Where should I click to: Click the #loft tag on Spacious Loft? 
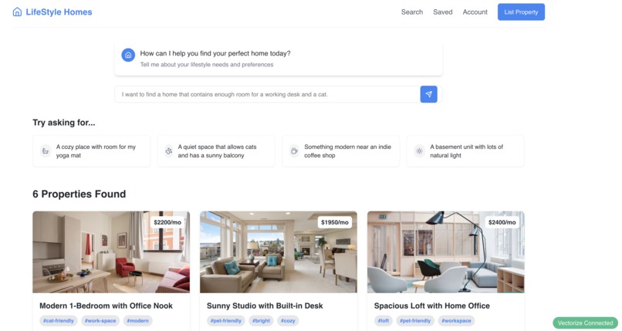[384, 321]
